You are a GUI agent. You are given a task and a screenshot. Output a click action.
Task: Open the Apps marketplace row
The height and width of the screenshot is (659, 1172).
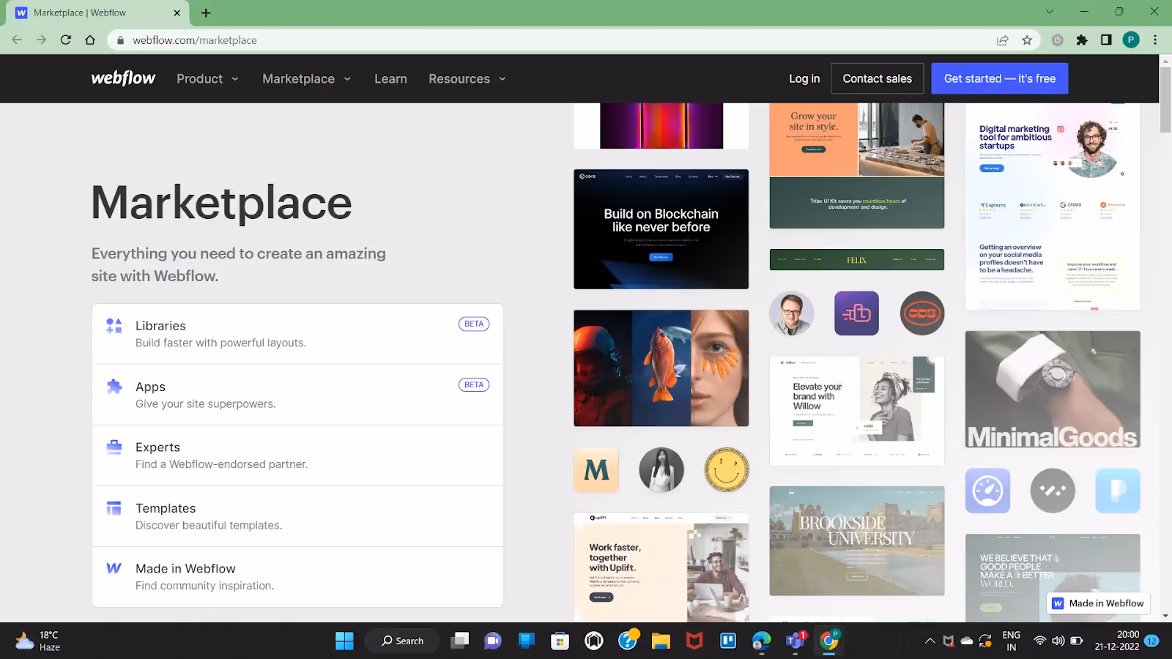click(297, 395)
